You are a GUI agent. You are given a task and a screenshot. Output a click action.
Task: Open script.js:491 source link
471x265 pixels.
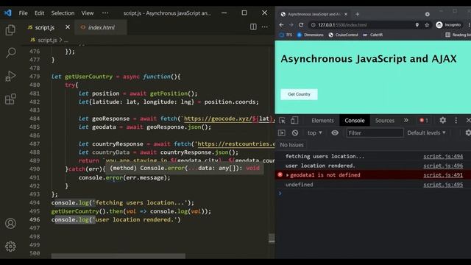(443, 175)
